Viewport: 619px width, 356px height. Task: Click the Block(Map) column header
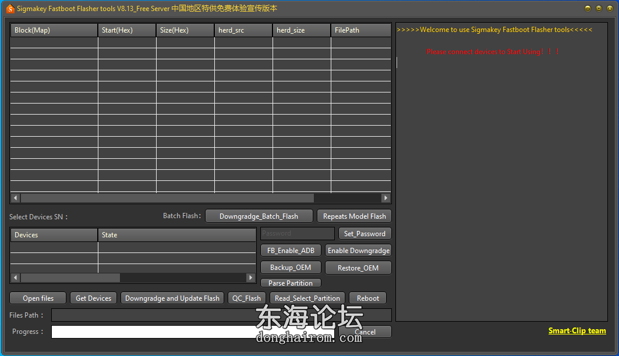click(x=54, y=30)
